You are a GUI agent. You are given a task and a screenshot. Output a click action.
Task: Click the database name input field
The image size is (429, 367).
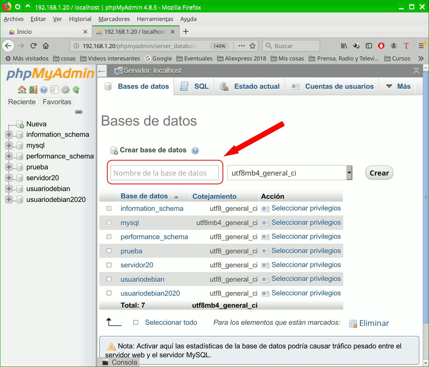[x=165, y=173]
